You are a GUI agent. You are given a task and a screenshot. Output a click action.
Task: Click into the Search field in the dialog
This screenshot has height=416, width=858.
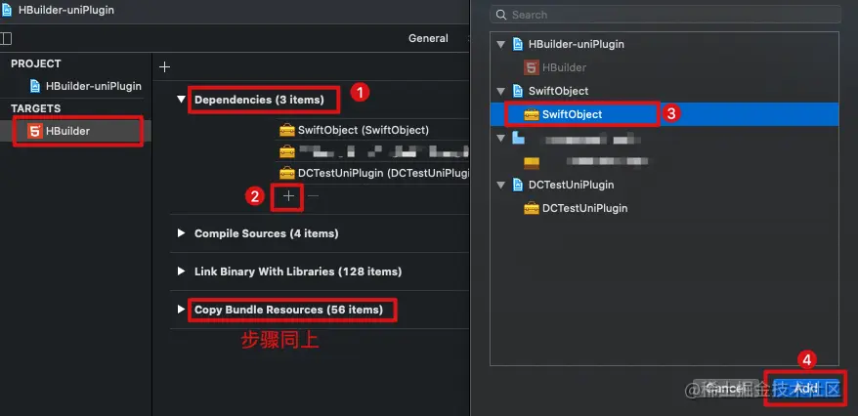click(x=665, y=15)
